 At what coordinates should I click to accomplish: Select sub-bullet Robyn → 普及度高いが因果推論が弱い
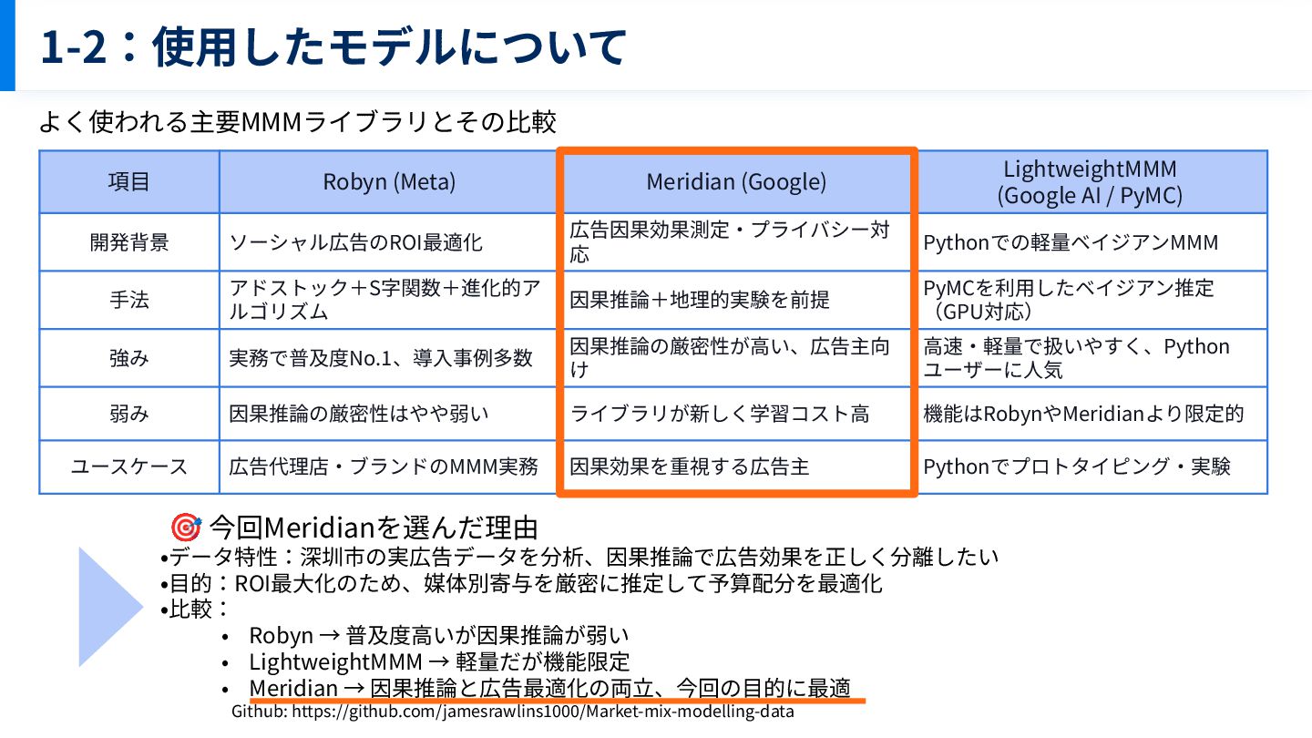pos(439,635)
